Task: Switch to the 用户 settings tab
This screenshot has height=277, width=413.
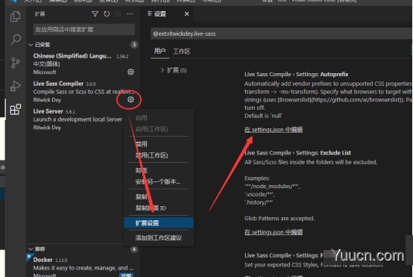Action: point(160,51)
